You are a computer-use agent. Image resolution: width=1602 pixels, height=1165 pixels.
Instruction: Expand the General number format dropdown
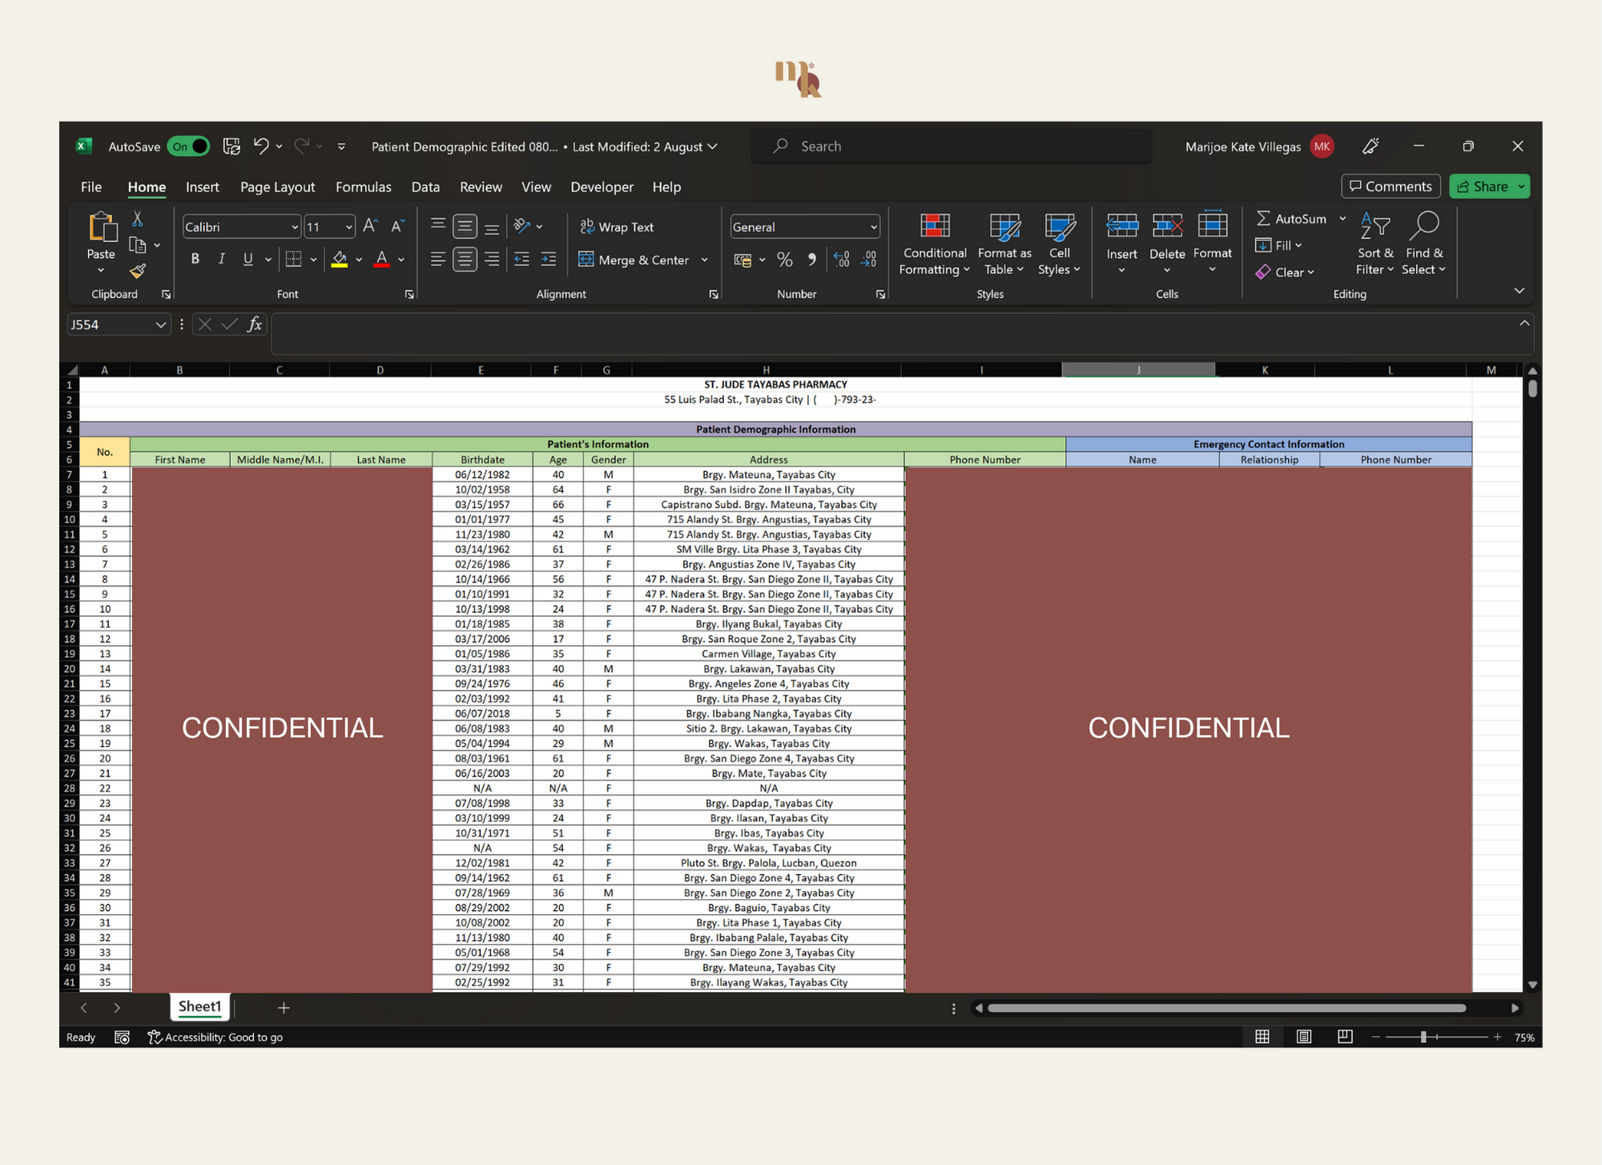pyautogui.click(x=873, y=228)
